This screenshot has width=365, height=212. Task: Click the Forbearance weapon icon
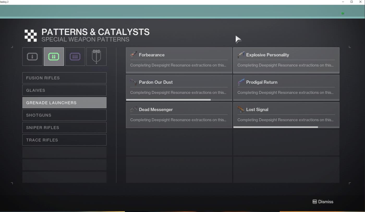(133, 55)
